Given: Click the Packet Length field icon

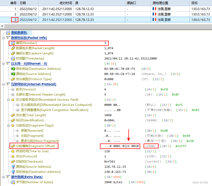Looking at the screenshot, I should click(x=13, y=48).
